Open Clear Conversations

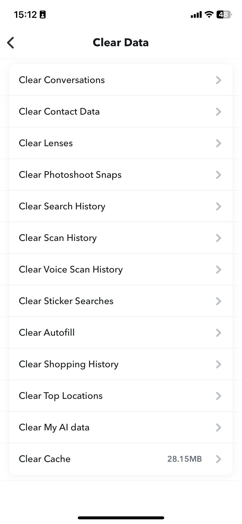click(62, 80)
